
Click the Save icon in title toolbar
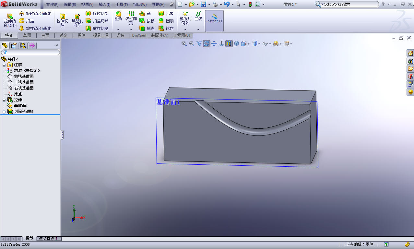click(203, 5)
